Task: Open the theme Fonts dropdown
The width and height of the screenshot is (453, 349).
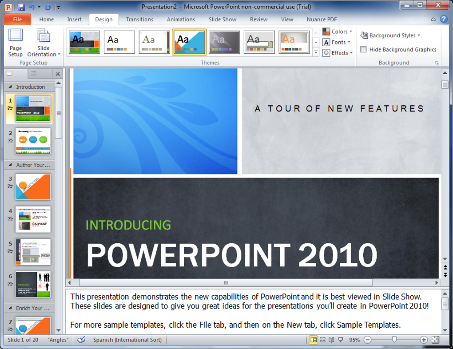Action: [337, 42]
